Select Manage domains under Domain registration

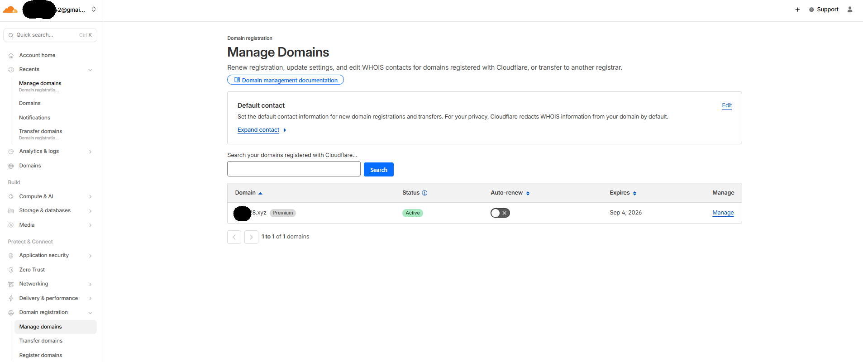(55, 327)
